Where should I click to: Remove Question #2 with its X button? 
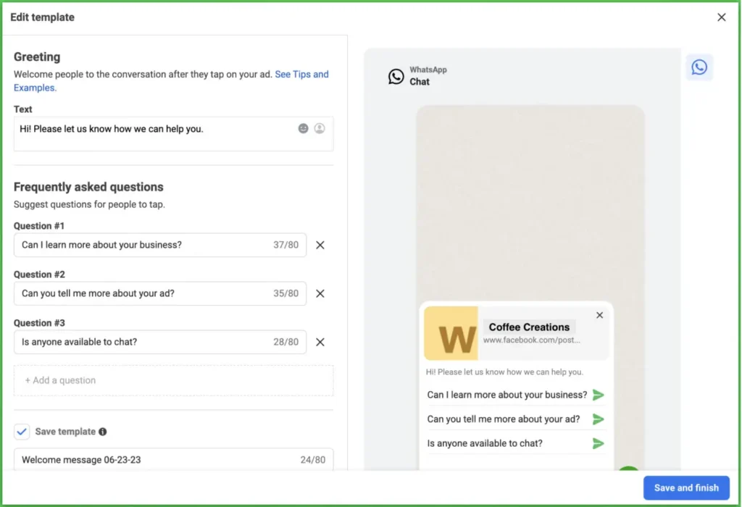pos(320,293)
